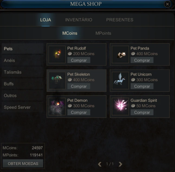Switch currency to MPoints tab

(x=103, y=33)
